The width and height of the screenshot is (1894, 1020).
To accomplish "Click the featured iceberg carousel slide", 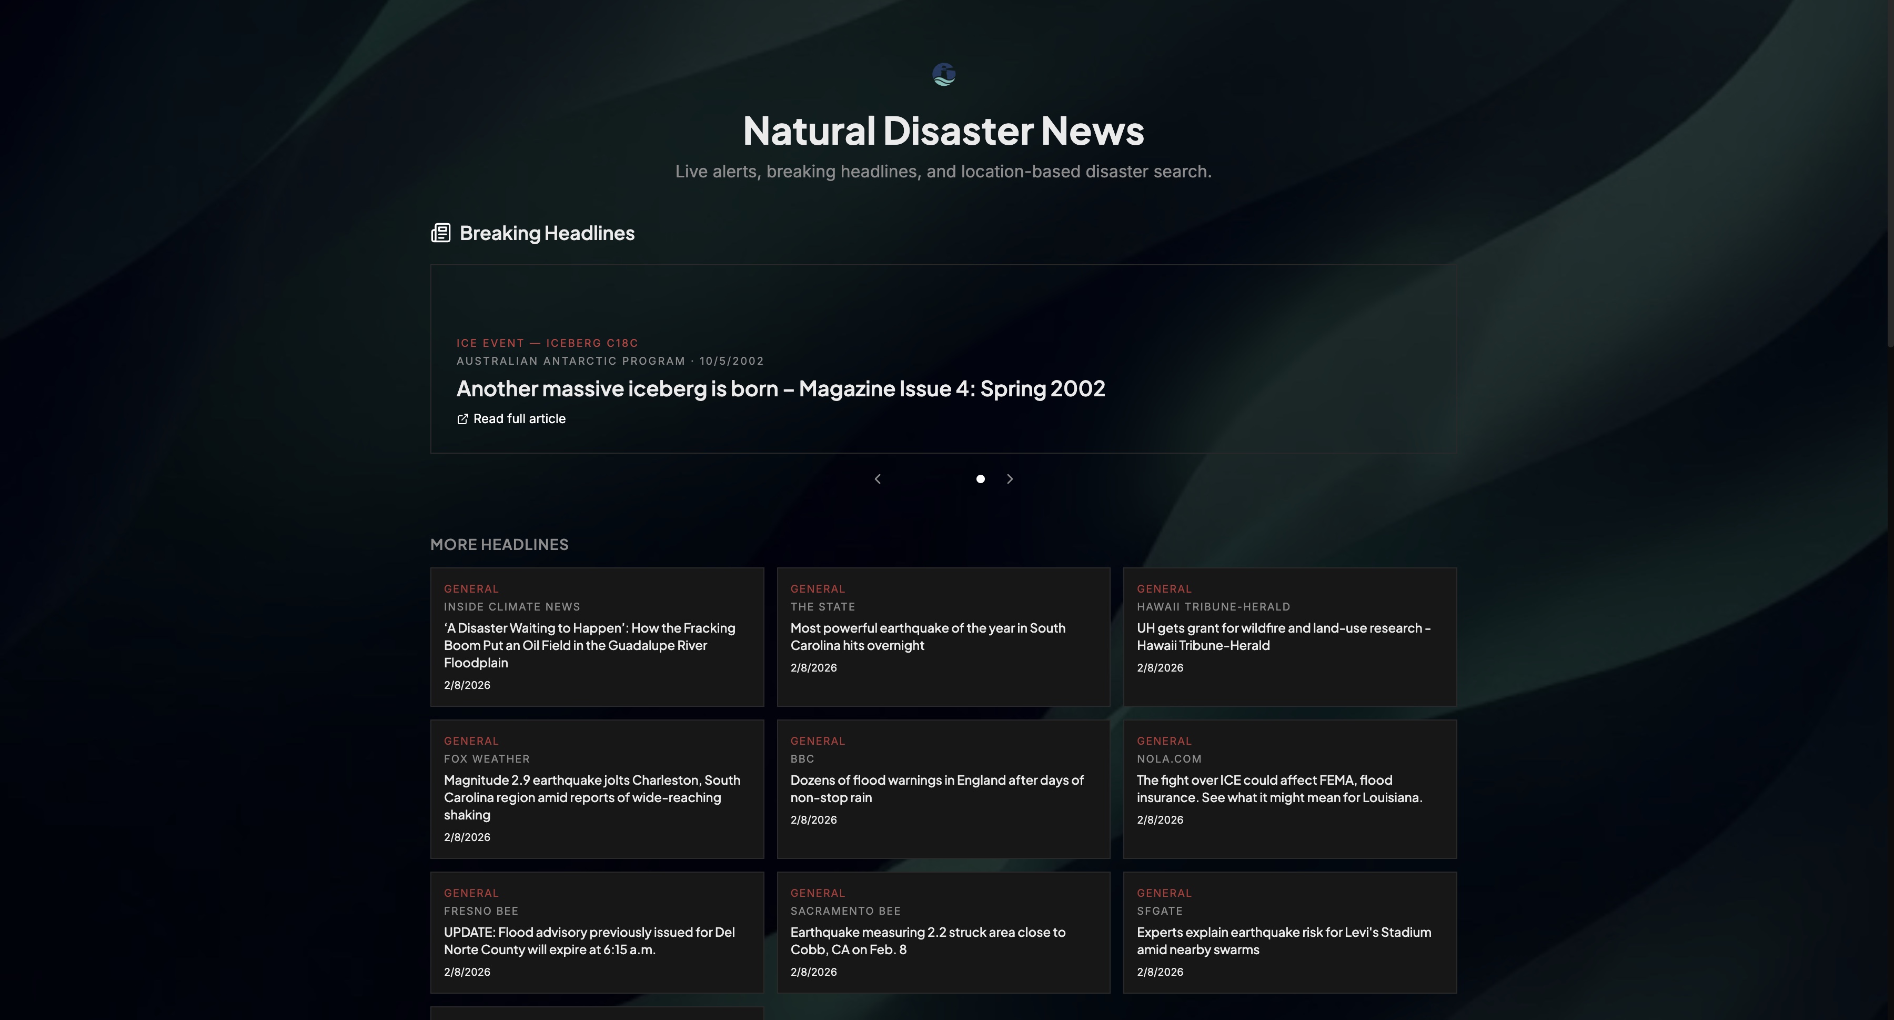I will (x=943, y=309).
